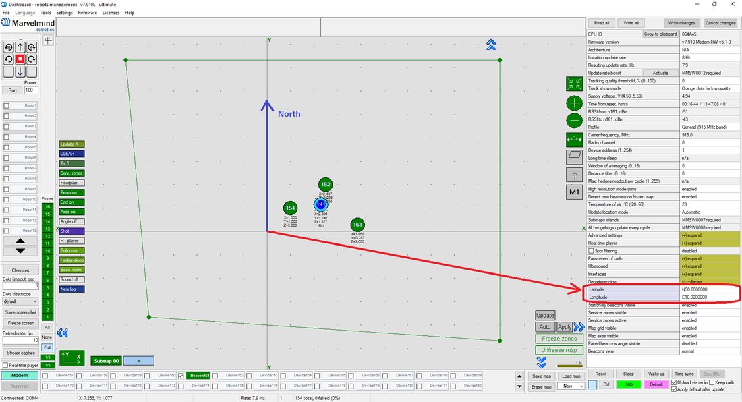Click the device list scroll up button
Image resolution: width=742 pixels, height=402 pixels.
point(519,376)
